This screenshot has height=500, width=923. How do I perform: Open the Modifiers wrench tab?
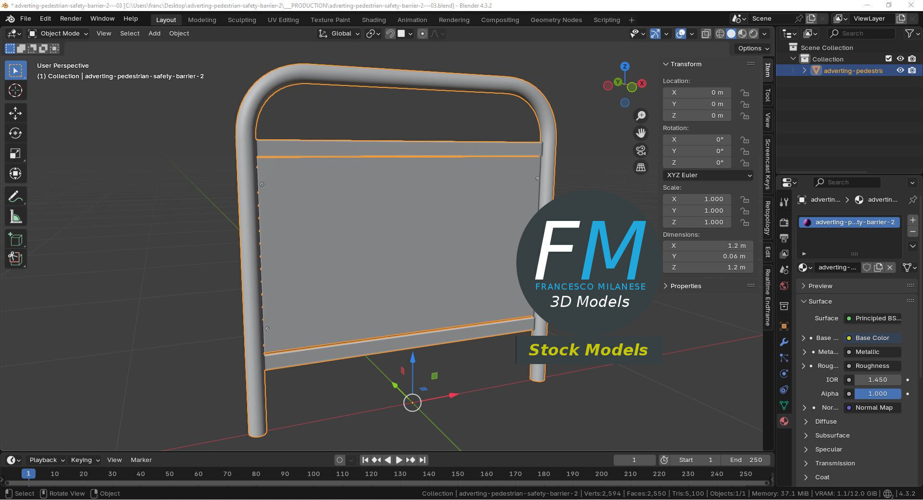coord(784,342)
